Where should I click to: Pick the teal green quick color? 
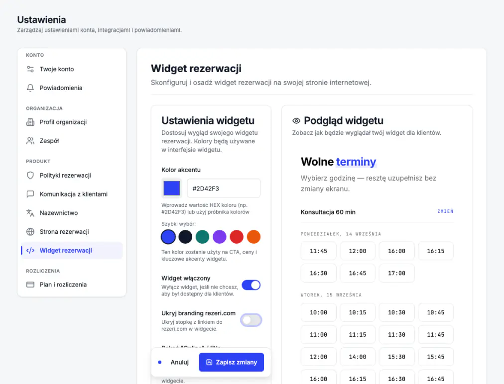click(x=203, y=237)
